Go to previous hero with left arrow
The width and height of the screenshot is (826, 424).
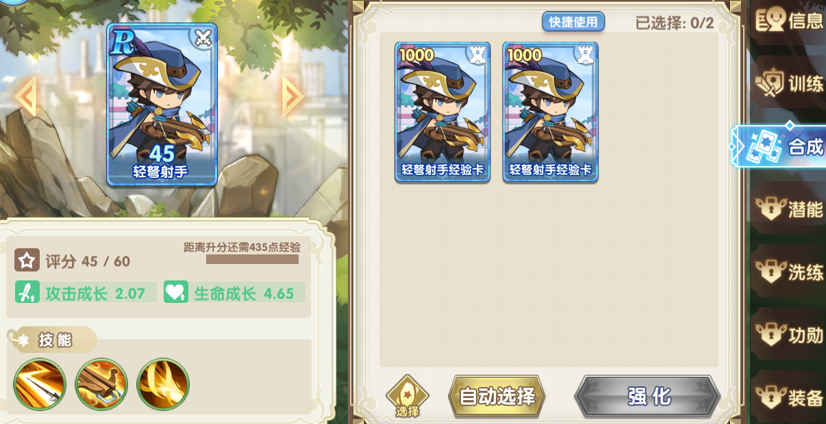26,96
